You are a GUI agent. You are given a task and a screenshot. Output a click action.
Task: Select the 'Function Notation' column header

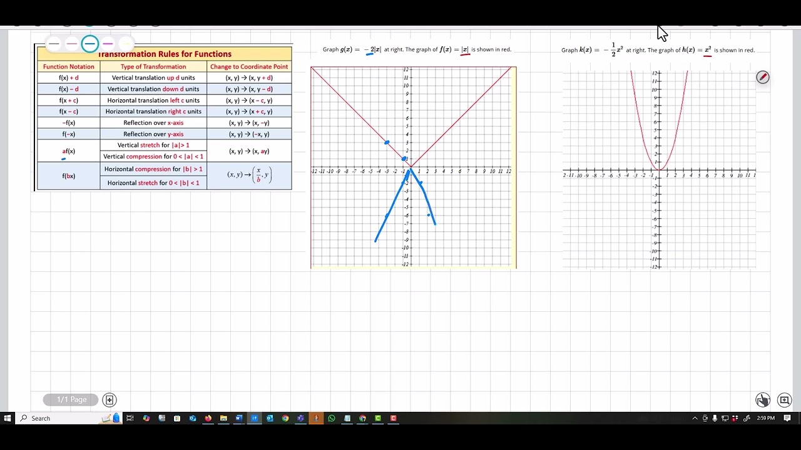(69, 67)
